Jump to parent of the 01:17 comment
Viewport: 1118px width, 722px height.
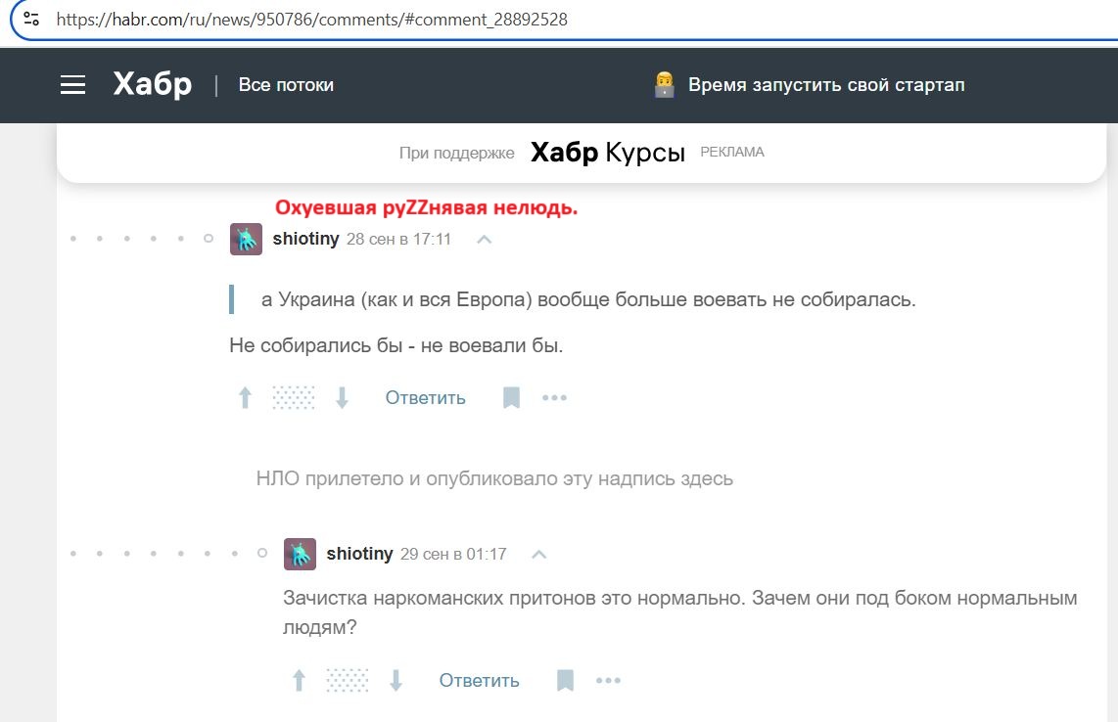tap(538, 554)
